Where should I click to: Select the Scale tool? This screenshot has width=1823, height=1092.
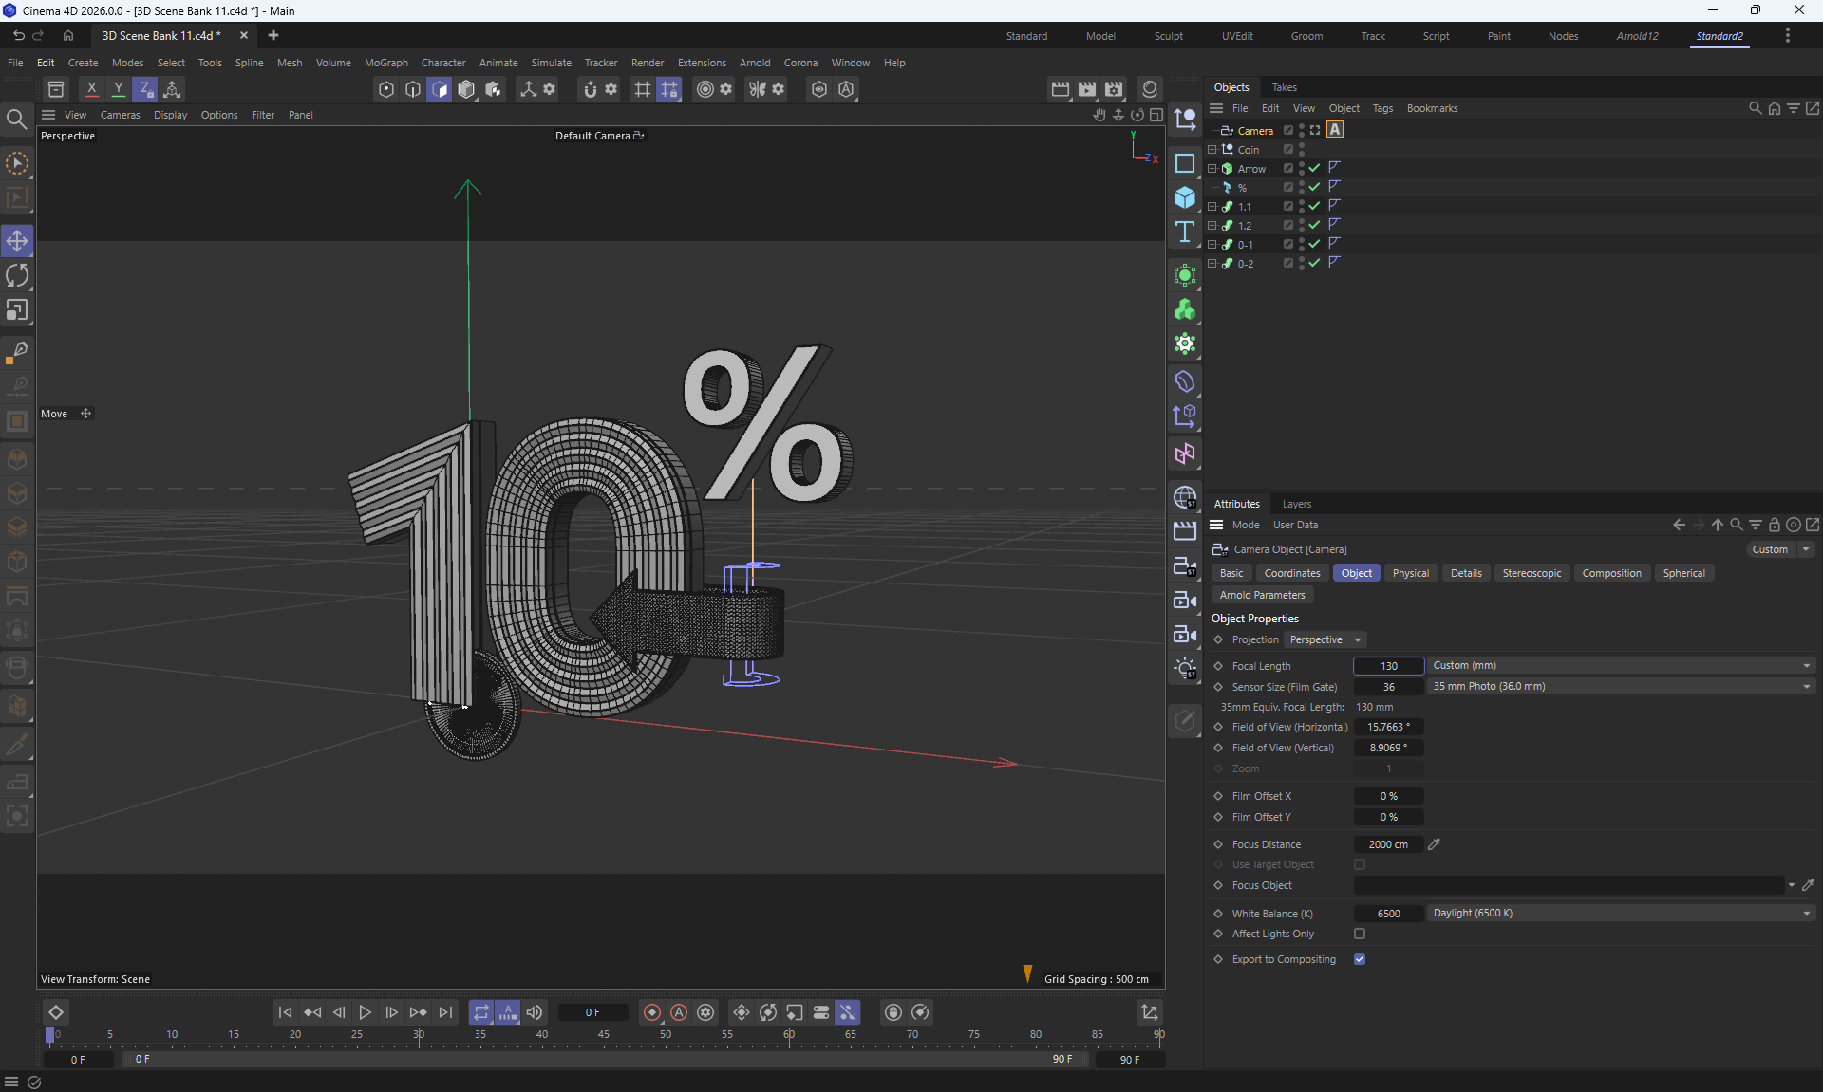pos(17,311)
